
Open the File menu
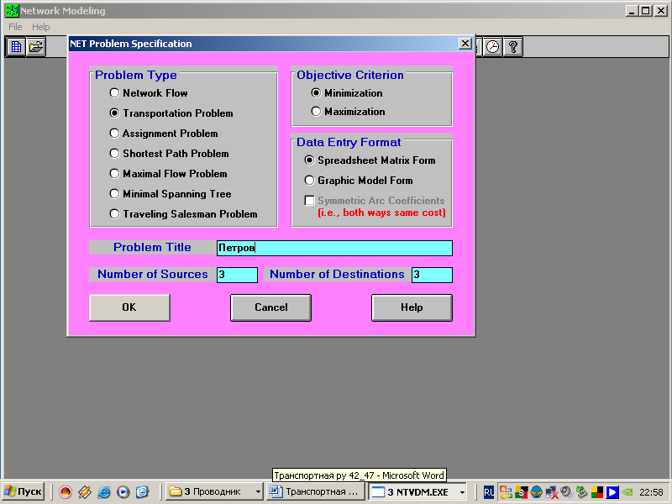[15, 27]
